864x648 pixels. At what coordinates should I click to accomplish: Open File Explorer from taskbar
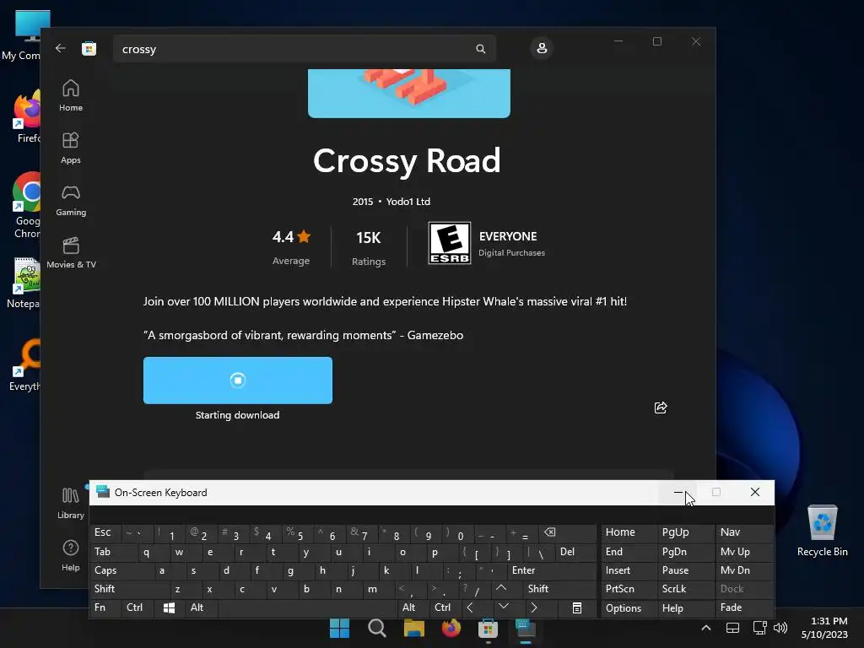pyautogui.click(x=413, y=628)
